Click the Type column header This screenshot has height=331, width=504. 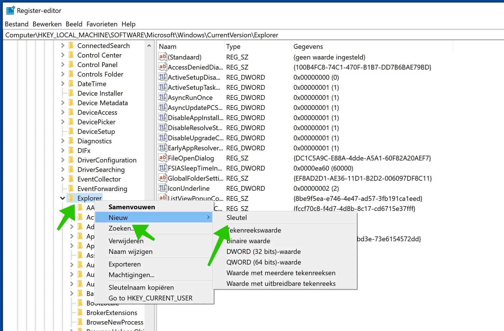tap(258, 46)
